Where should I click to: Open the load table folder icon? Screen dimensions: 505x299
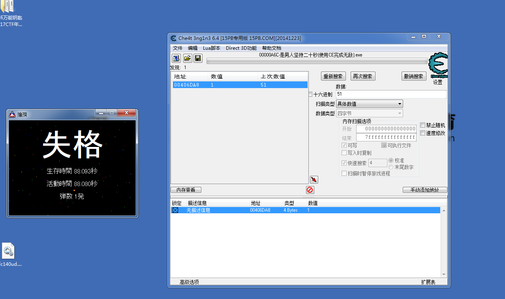click(187, 58)
